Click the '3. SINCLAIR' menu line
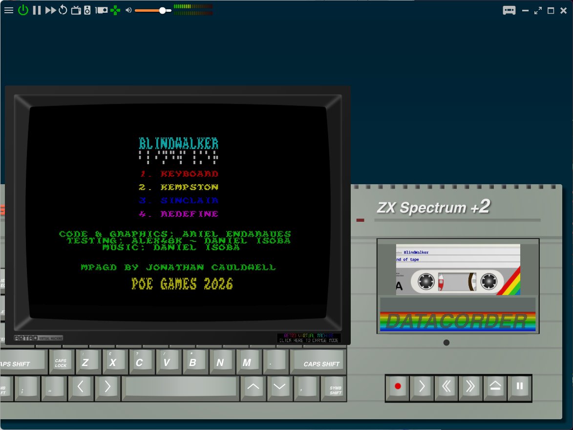 tap(179, 200)
